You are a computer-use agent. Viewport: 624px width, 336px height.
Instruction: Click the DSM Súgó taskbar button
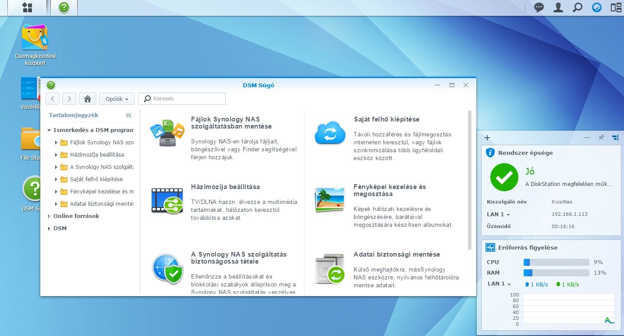64,7
